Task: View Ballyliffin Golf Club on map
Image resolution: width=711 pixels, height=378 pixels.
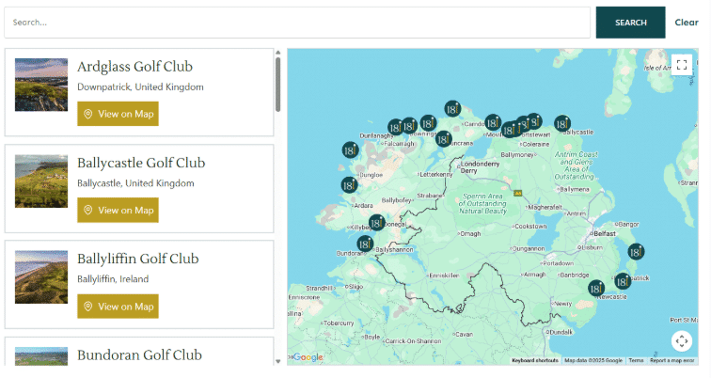Action: click(x=118, y=307)
